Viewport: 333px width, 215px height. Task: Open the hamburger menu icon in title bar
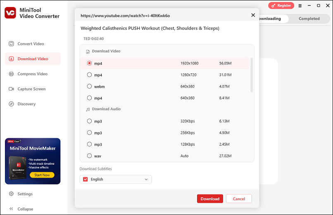[x=300, y=6]
